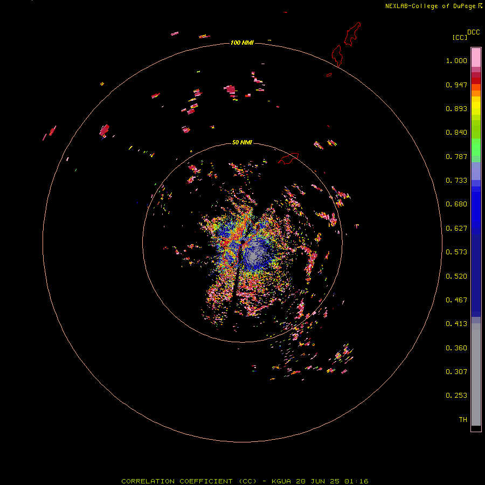Click the 0.840 scale value
The width and height of the screenshot is (485, 485).
coord(456,133)
